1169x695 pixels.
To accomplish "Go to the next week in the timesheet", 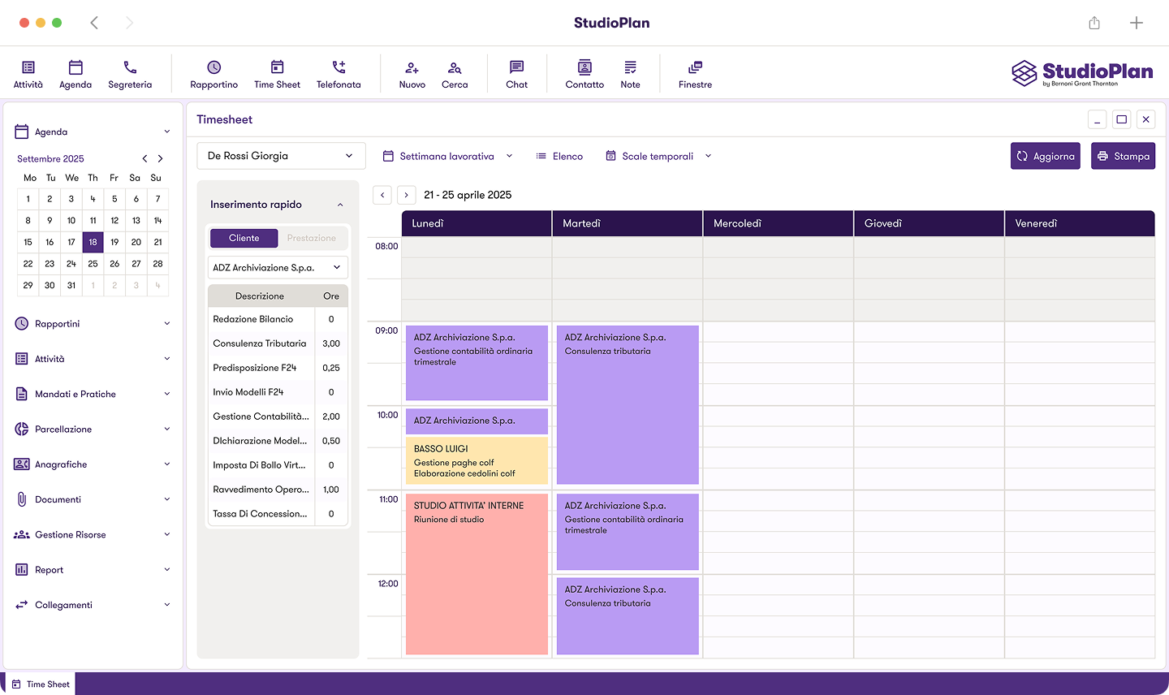I will (x=407, y=195).
